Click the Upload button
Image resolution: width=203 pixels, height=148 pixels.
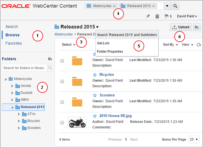click(x=181, y=27)
